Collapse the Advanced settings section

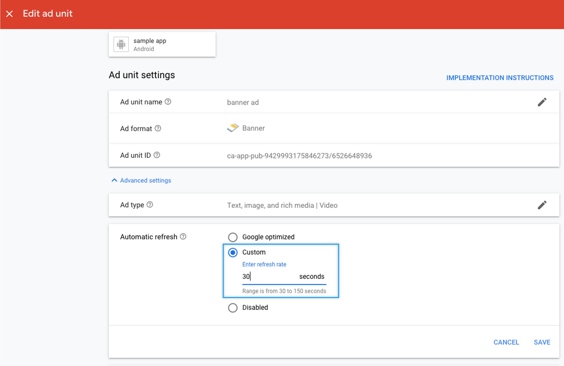point(145,181)
